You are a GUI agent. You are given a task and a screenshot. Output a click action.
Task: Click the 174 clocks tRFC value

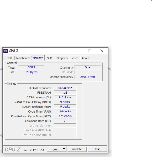click(x=65, y=116)
